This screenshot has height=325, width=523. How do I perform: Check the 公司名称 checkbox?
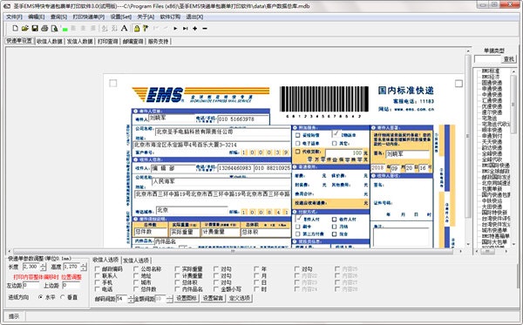(136, 268)
